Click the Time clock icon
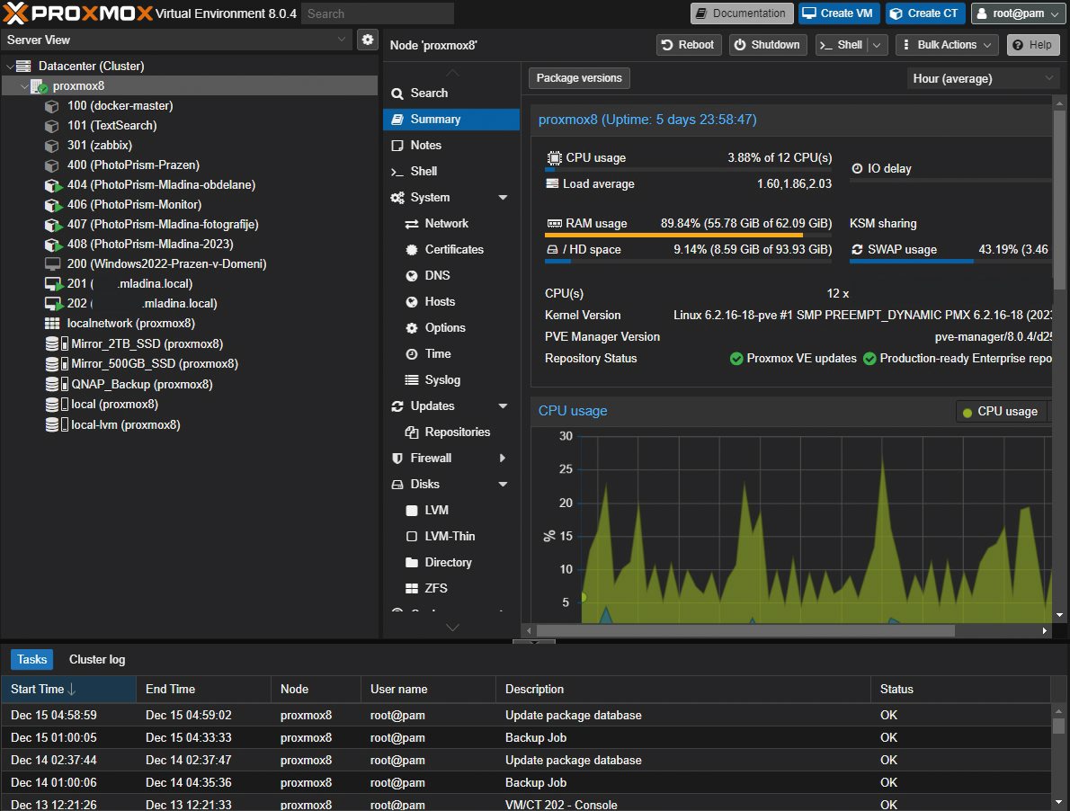The image size is (1070, 811). click(412, 354)
